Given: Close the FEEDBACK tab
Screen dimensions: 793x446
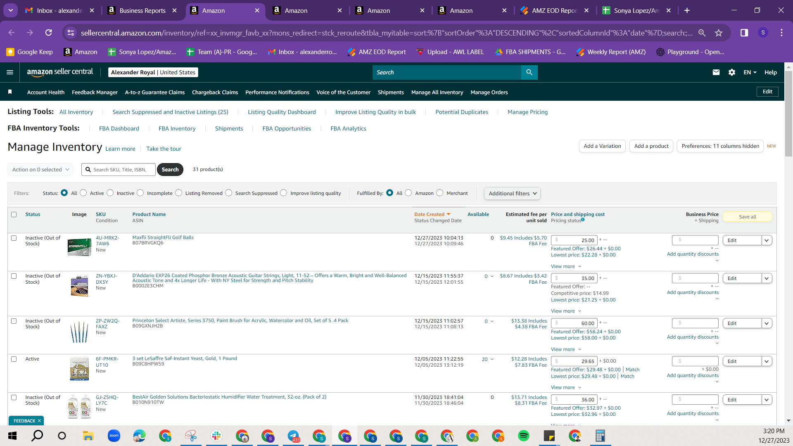Looking at the screenshot, I should pos(39,421).
